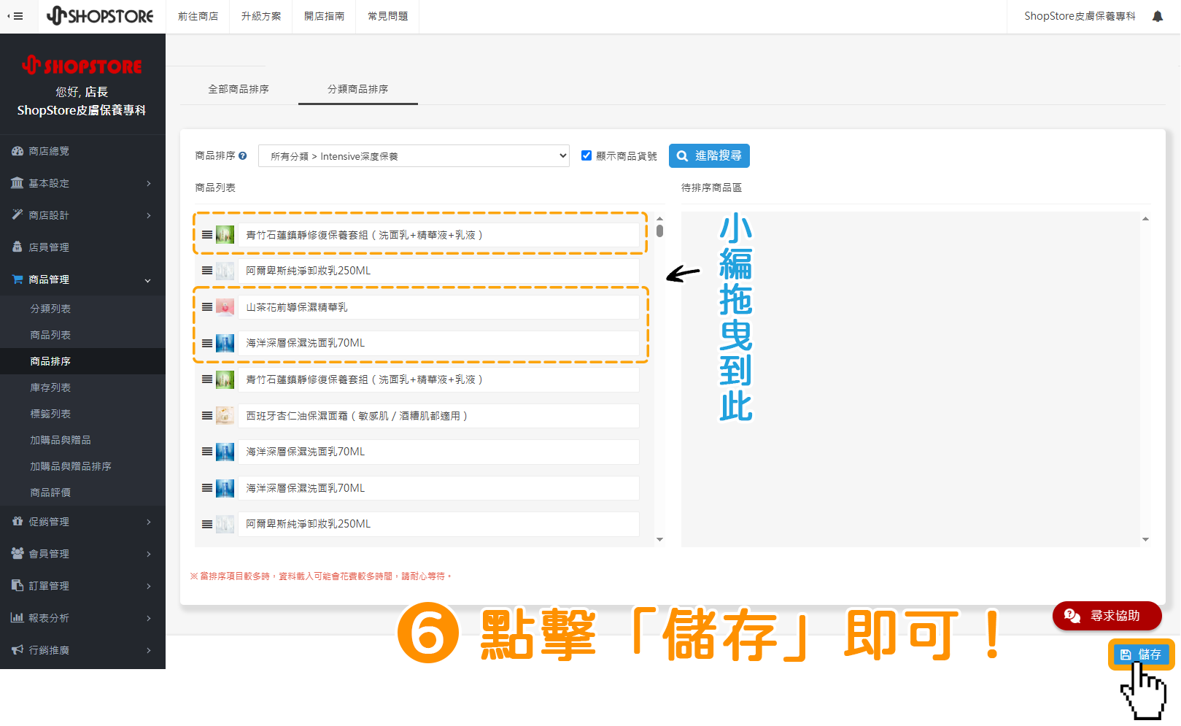Image resolution: width=1181 pixels, height=726 pixels.
Task: Click thumbnail of 西班牙杏仁油保濕面霜
Action: click(225, 416)
